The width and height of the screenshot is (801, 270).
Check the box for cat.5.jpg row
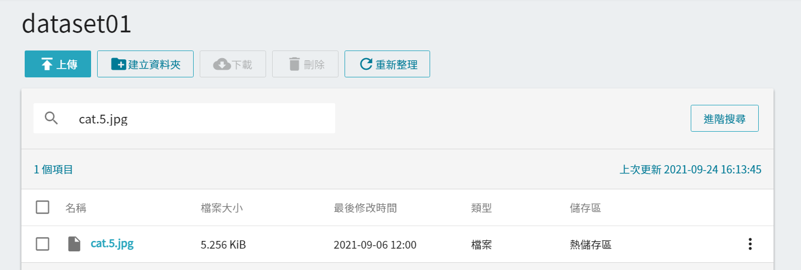click(42, 244)
